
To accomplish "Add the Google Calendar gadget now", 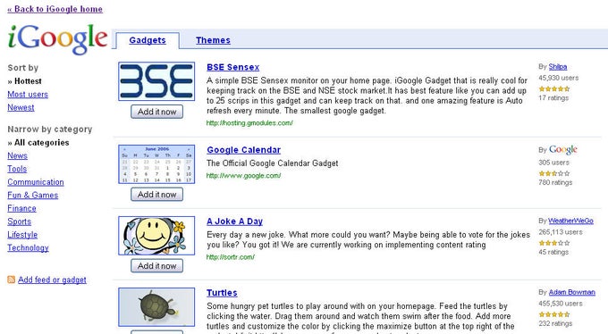I will 156,195.
